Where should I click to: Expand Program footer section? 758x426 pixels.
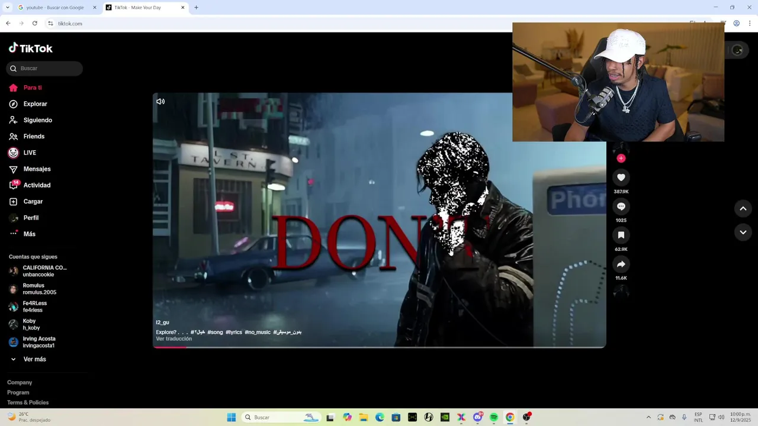[x=18, y=393]
